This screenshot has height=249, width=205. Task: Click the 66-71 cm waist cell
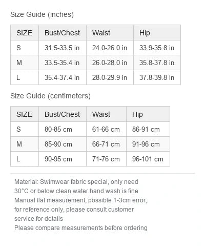pos(106,144)
